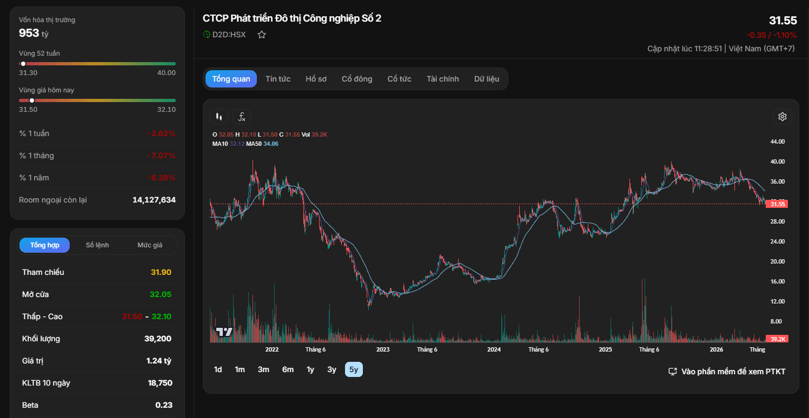The height and width of the screenshot is (418, 809).
Task: Open chart settings gear icon
Action: 782,117
